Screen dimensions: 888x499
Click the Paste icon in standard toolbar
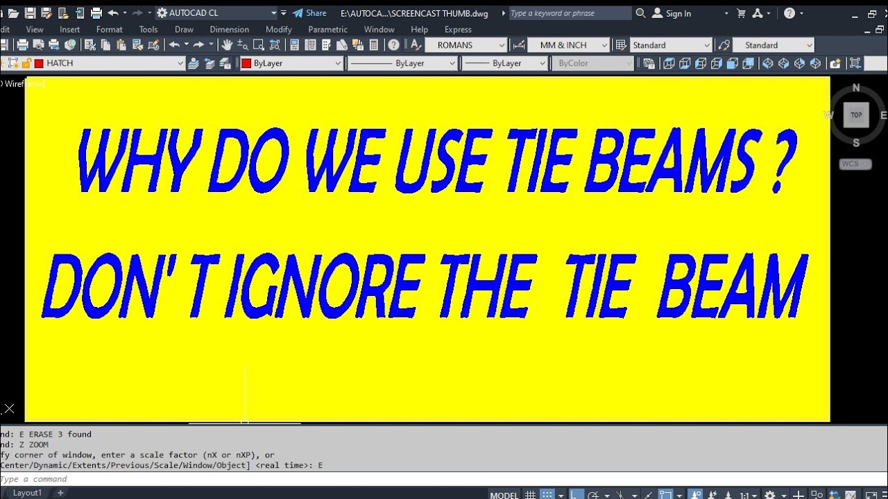coord(121,45)
